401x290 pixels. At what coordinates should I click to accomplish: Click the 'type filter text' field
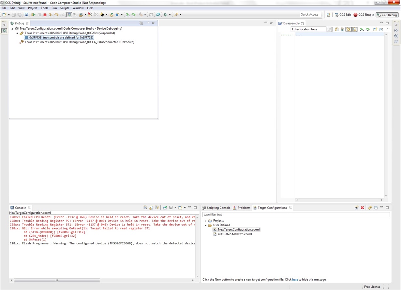pos(296,215)
